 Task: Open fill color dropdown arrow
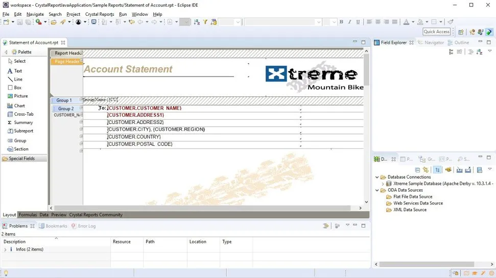(427, 22)
